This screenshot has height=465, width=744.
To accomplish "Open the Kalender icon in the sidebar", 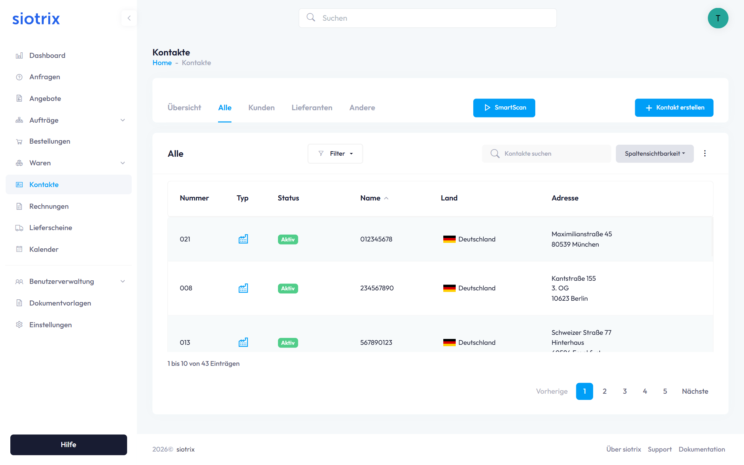I will (x=19, y=249).
